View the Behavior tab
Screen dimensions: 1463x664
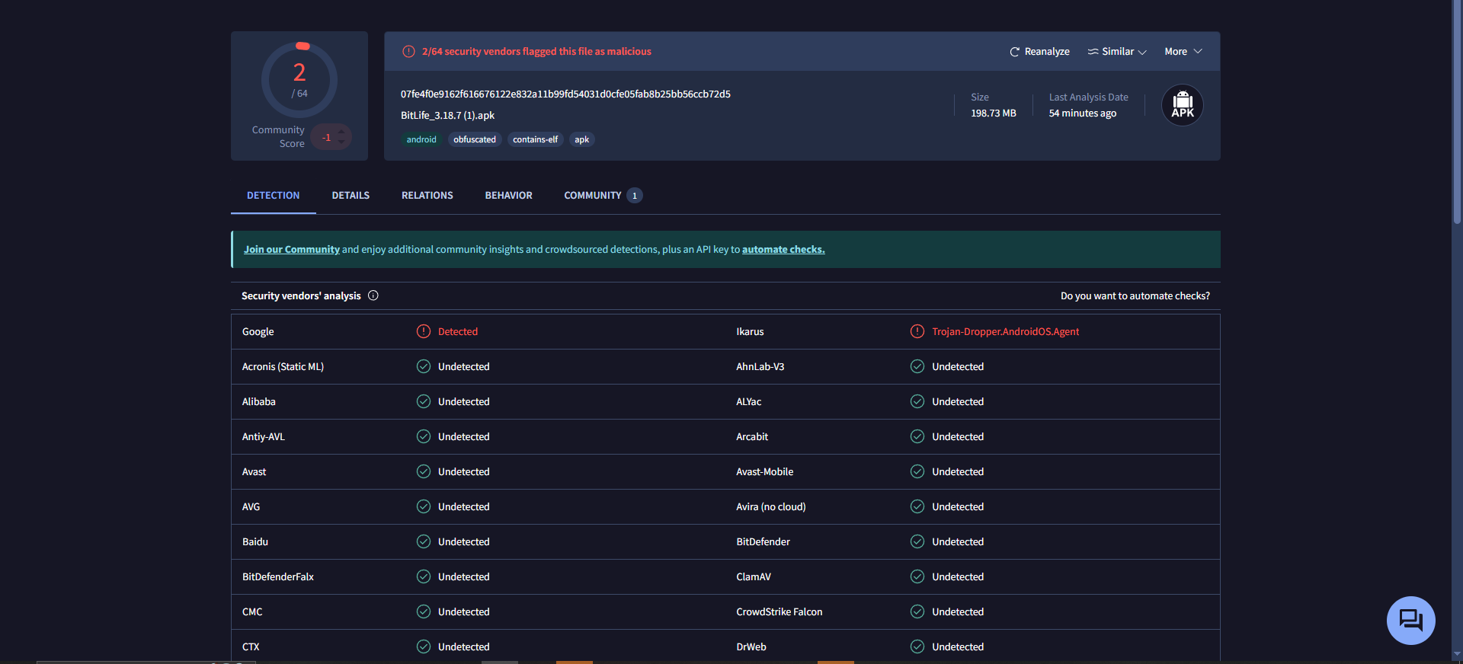tap(509, 196)
